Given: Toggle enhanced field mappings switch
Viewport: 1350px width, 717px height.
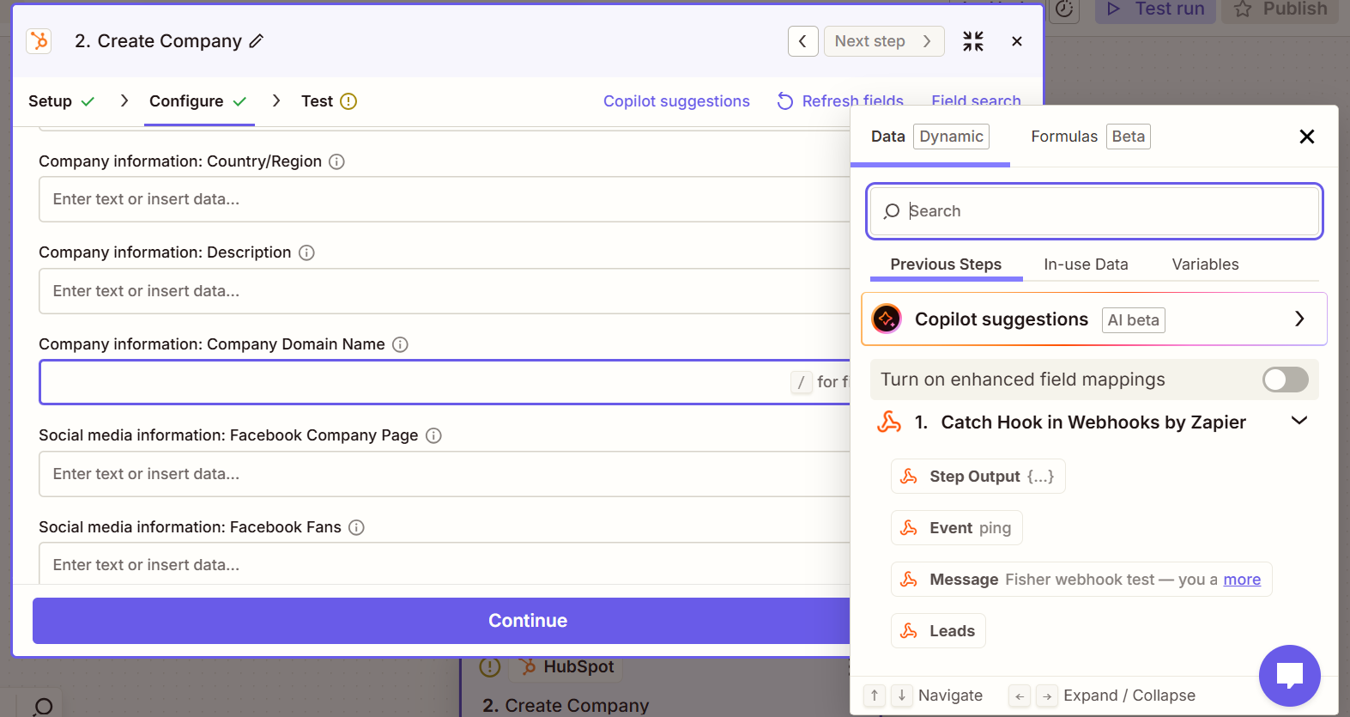Looking at the screenshot, I should [x=1286, y=380].
